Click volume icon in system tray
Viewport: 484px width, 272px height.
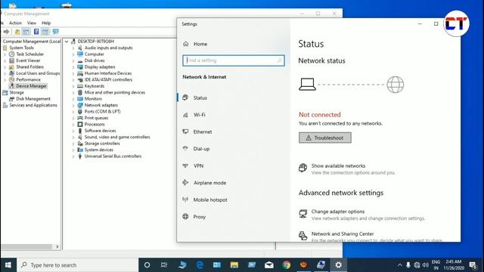(x=425, y=265)
